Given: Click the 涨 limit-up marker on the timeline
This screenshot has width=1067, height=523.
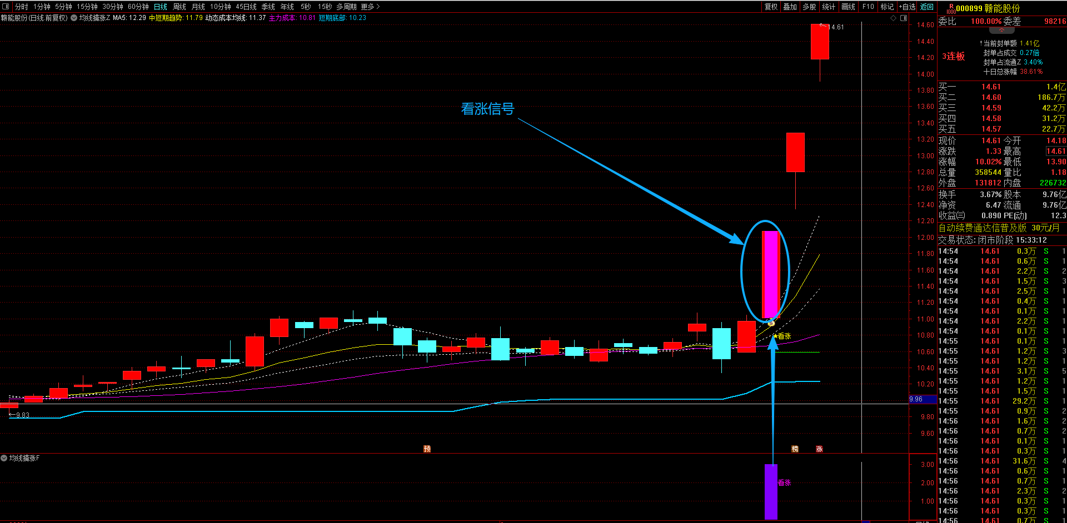Looking at the screenshot, I should [x=819, y=449].
